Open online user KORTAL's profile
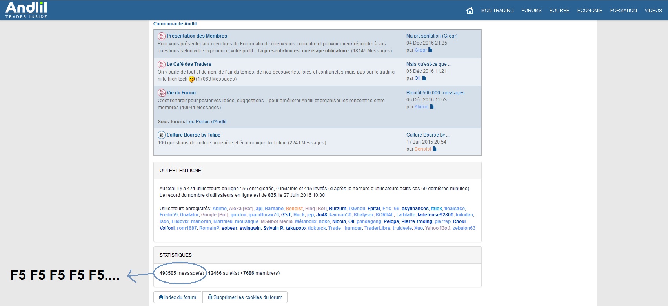 (385, 215)
